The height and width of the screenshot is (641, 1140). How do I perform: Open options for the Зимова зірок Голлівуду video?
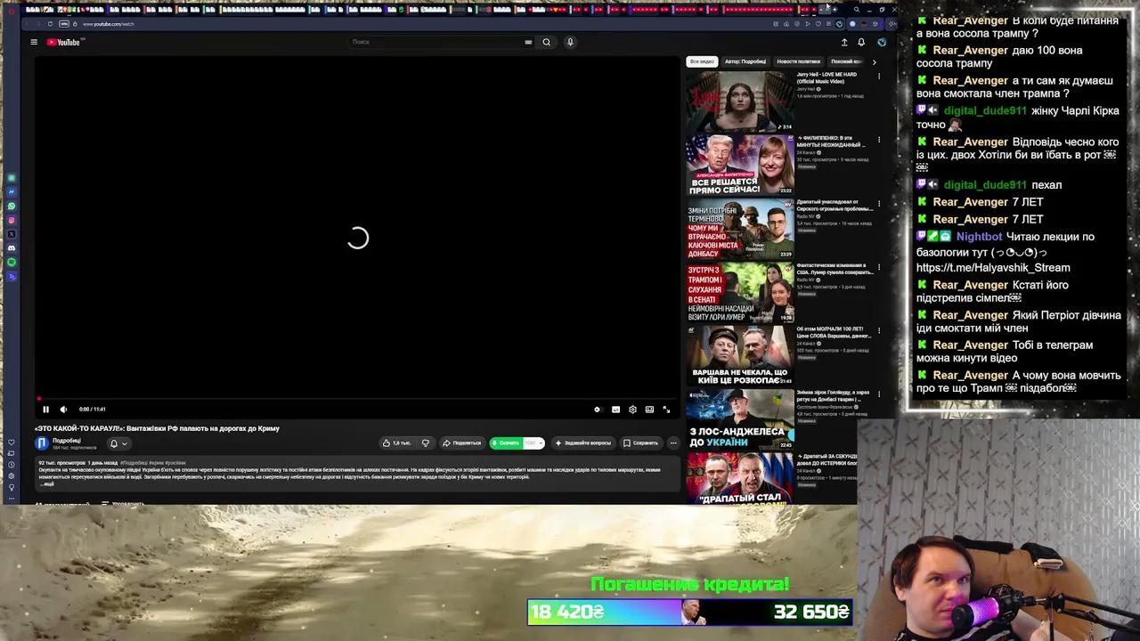pyautogui.click(x=879, y=394)
